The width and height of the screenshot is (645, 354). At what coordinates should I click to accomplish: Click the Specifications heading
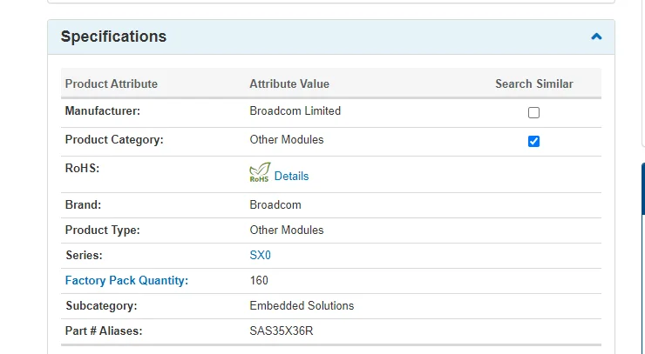[x=113, y=37]
